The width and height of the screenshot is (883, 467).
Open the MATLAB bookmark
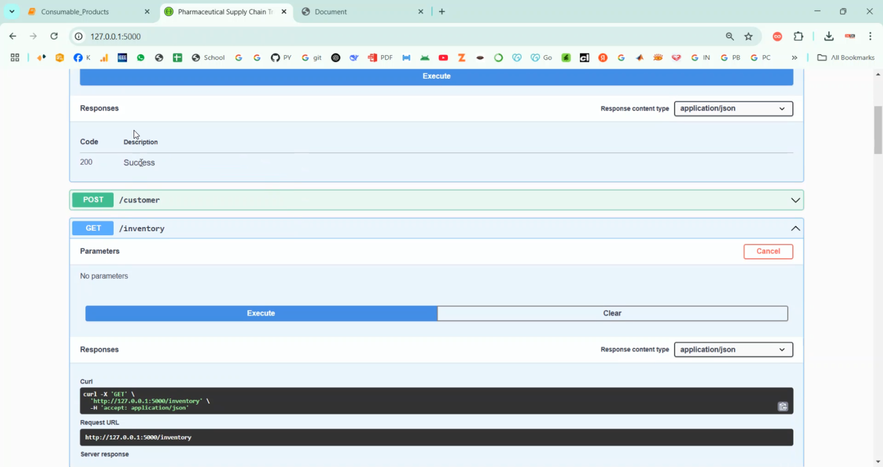tap(639, 58)
